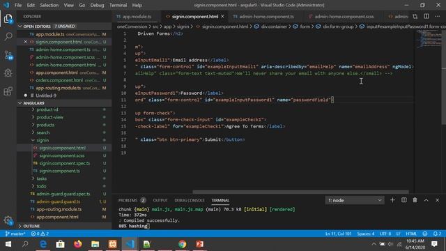Screen dimensions: 446x251
Task: Open the Manage settings gear
Action: click(x=8, y=220)
